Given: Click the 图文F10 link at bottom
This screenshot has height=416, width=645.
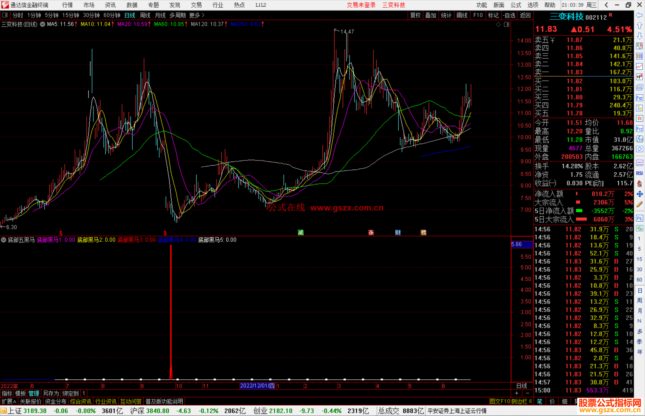Looking at the screenshot, I should [500, 401].
